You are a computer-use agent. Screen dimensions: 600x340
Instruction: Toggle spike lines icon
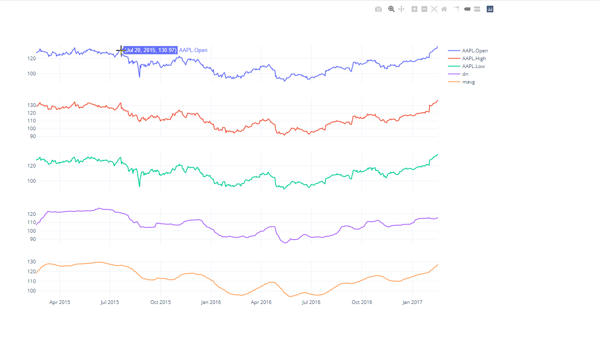click(456, 9)
